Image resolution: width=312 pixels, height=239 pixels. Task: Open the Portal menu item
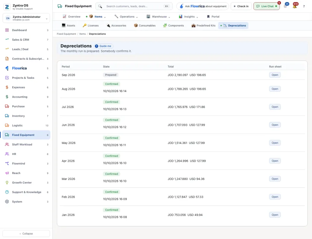coord(213,17)
